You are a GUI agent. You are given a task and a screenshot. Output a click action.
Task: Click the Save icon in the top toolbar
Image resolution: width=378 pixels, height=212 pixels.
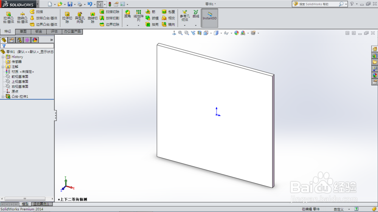point(70,4)
